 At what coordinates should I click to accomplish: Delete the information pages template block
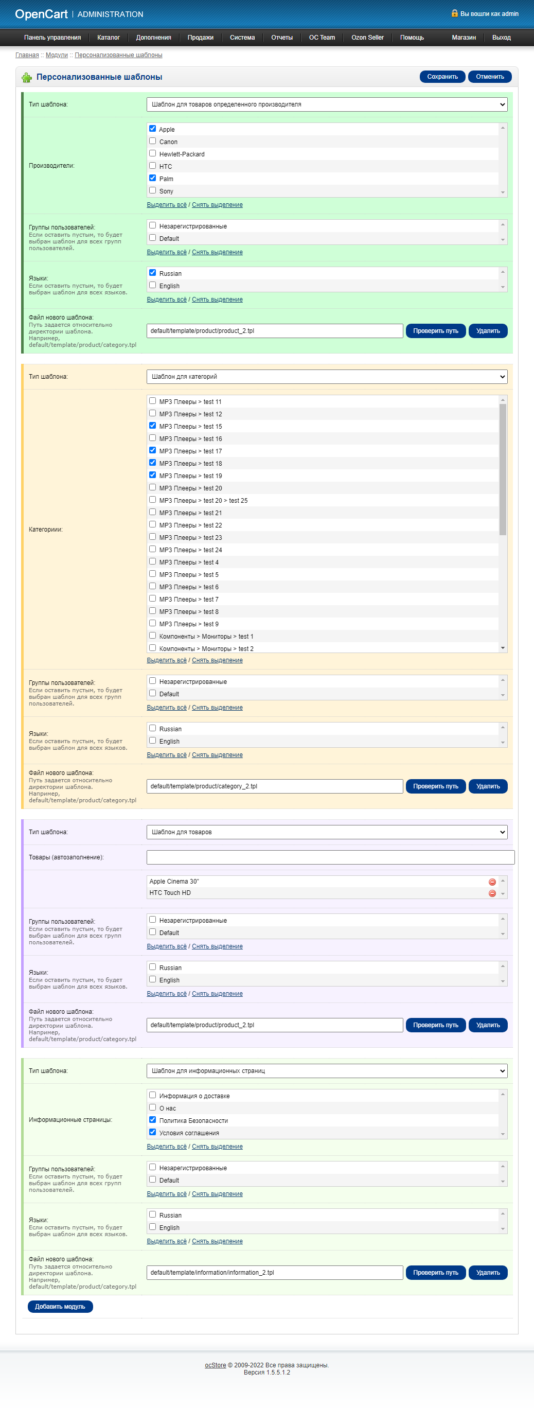click(488, 1273)
